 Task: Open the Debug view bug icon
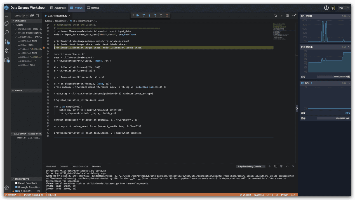pos(7,51)
